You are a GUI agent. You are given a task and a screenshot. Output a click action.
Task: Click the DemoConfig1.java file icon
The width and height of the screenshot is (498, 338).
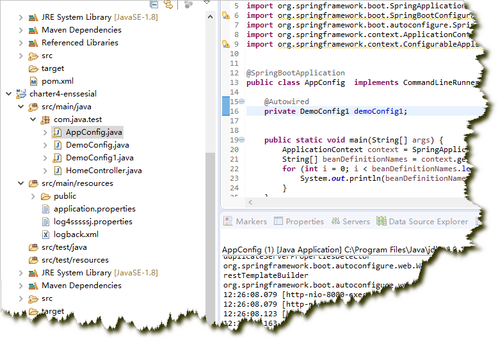pos(57,158)
